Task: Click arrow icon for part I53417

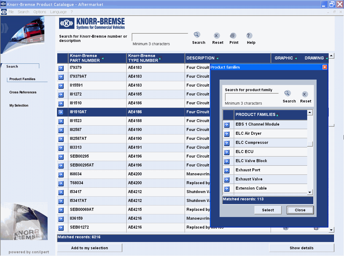Action: [61, 192]
